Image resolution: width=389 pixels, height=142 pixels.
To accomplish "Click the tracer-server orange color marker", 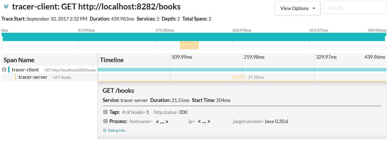I will click(x=16, y=77).
